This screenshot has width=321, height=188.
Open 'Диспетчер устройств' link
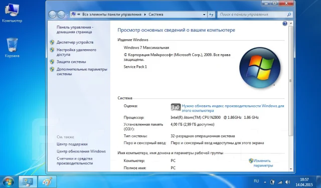[x=75, y=42]
